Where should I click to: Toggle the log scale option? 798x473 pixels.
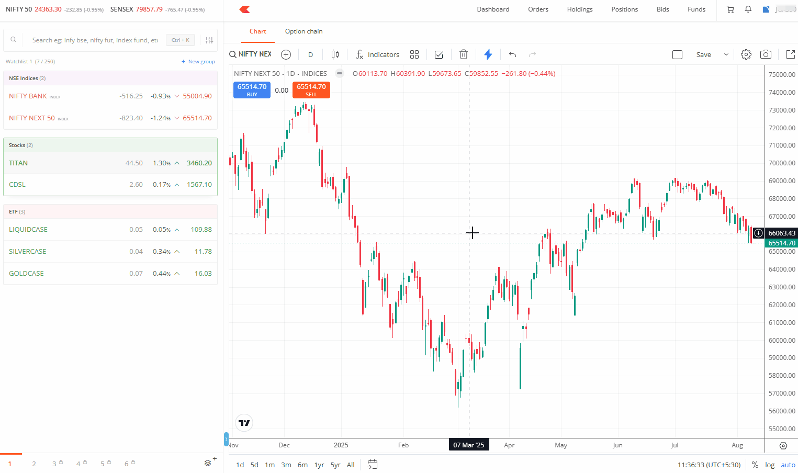click(x=770, y=465)
